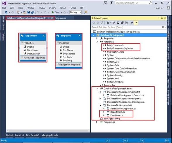The image size is (172, 143).
Task: Click the notifications flag filter icon
Action: [x=111, y=3]
